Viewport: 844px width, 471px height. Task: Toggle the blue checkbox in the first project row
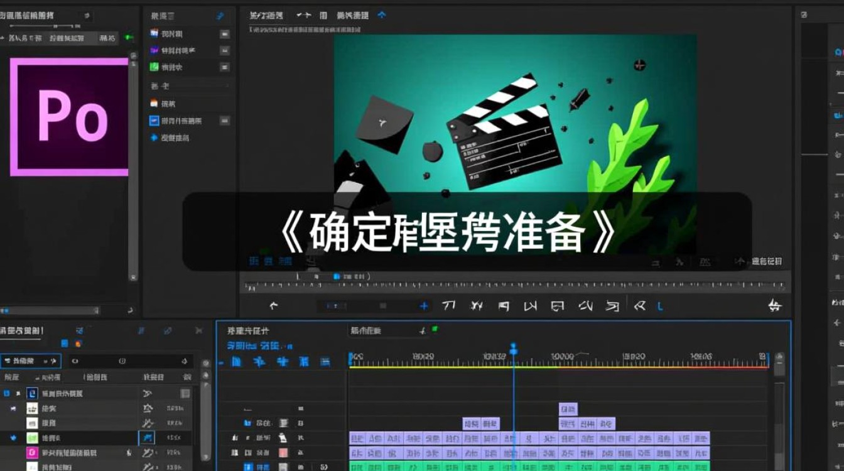click(x=7, y=393)
